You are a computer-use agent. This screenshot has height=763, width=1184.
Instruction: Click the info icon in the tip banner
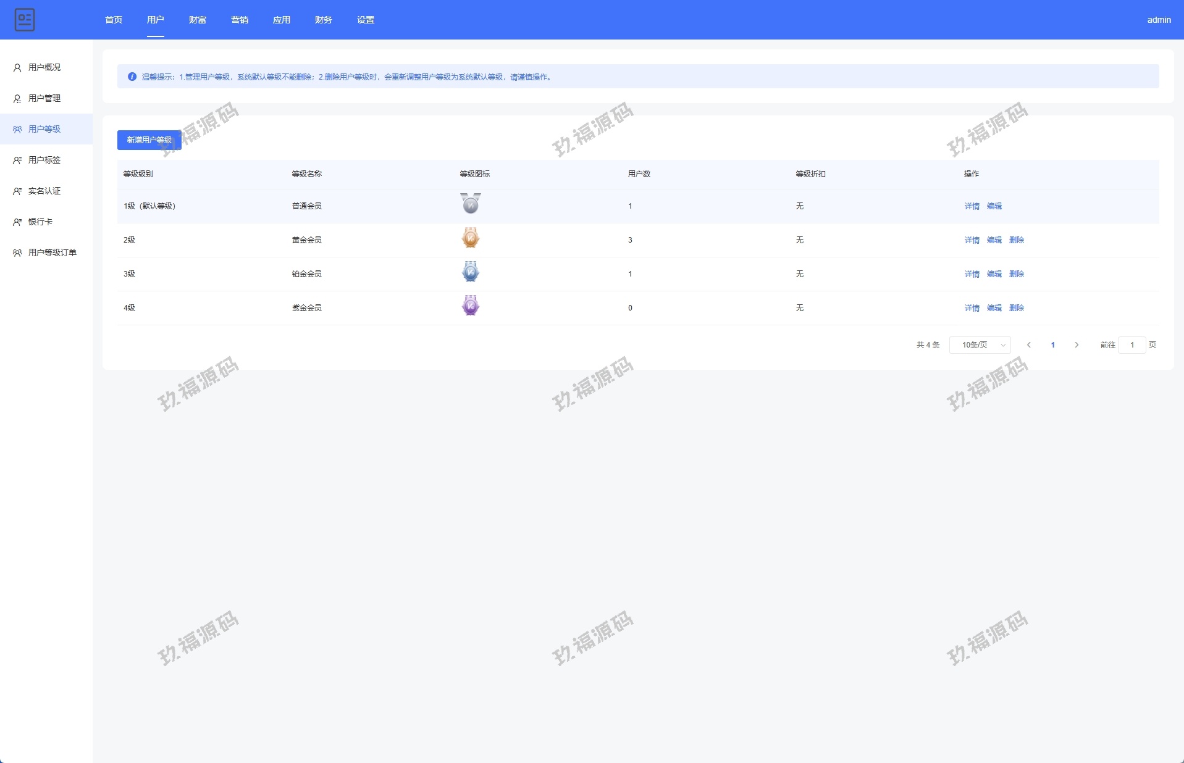pos(132,77)
